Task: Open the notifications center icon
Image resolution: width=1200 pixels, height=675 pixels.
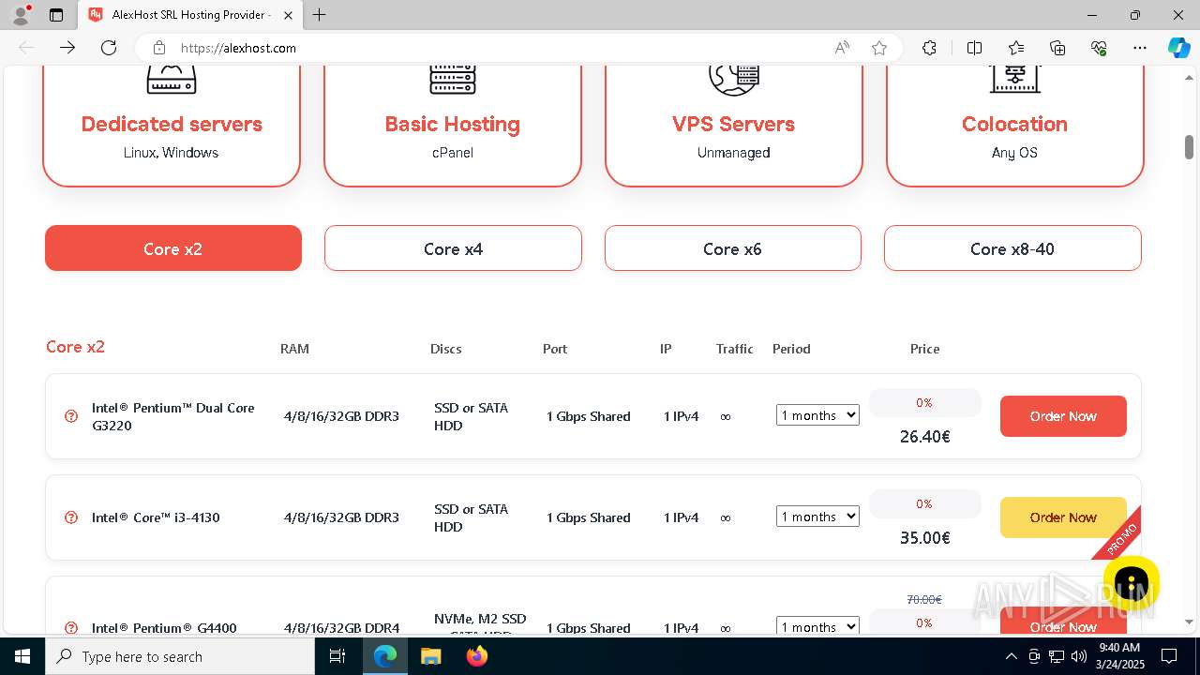Action: click(x=1169, y=656)
